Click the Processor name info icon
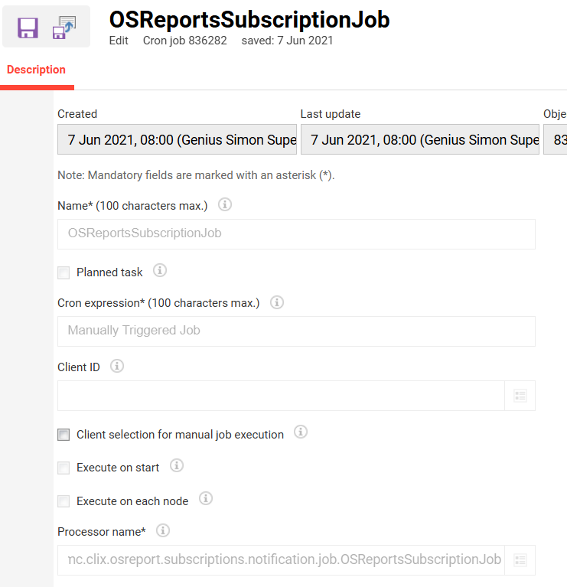This screenshot has width=567, height=587. [x=162, y=530]
